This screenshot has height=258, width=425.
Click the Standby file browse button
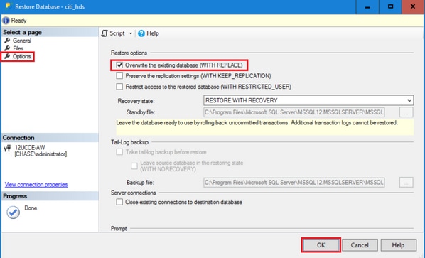407,112
